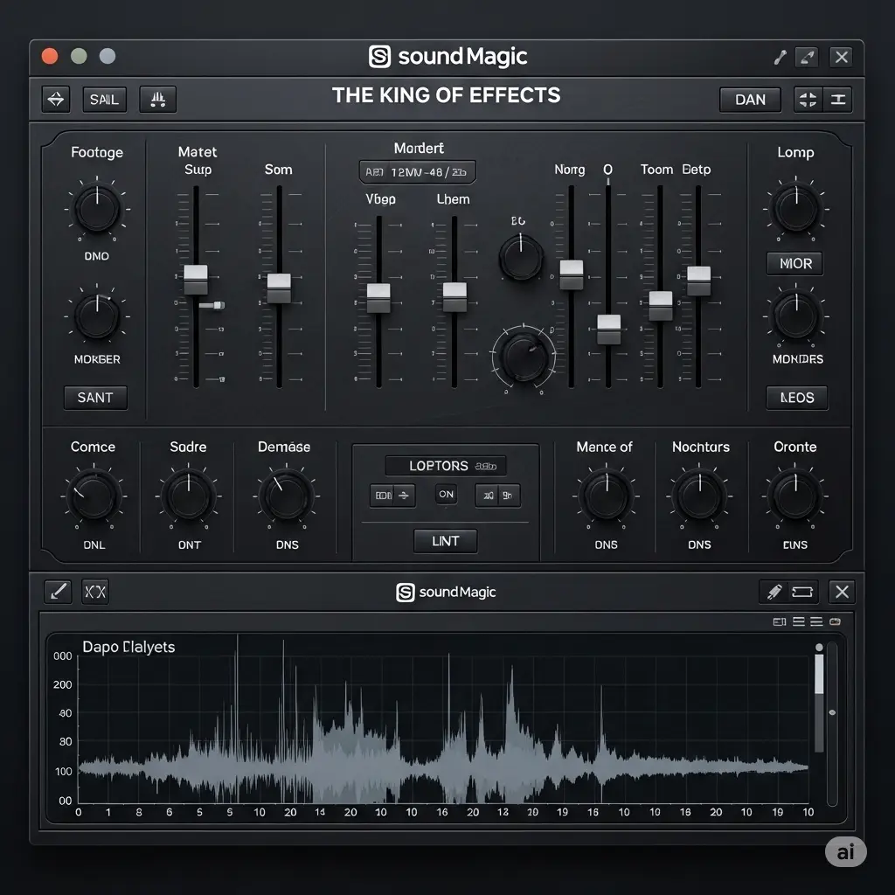Screen dimensions: 895x895
Task: Click the vertical zoom slider right of waveform
Action: pyautogui.click(x=832, y=724)
